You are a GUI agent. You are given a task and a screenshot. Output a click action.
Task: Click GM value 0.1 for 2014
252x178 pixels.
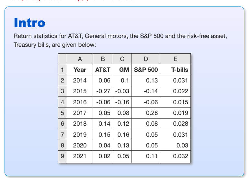(x=122, y=81)
